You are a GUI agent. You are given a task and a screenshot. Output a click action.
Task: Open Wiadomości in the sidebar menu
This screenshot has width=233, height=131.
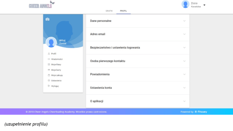[x=57, y=59]
